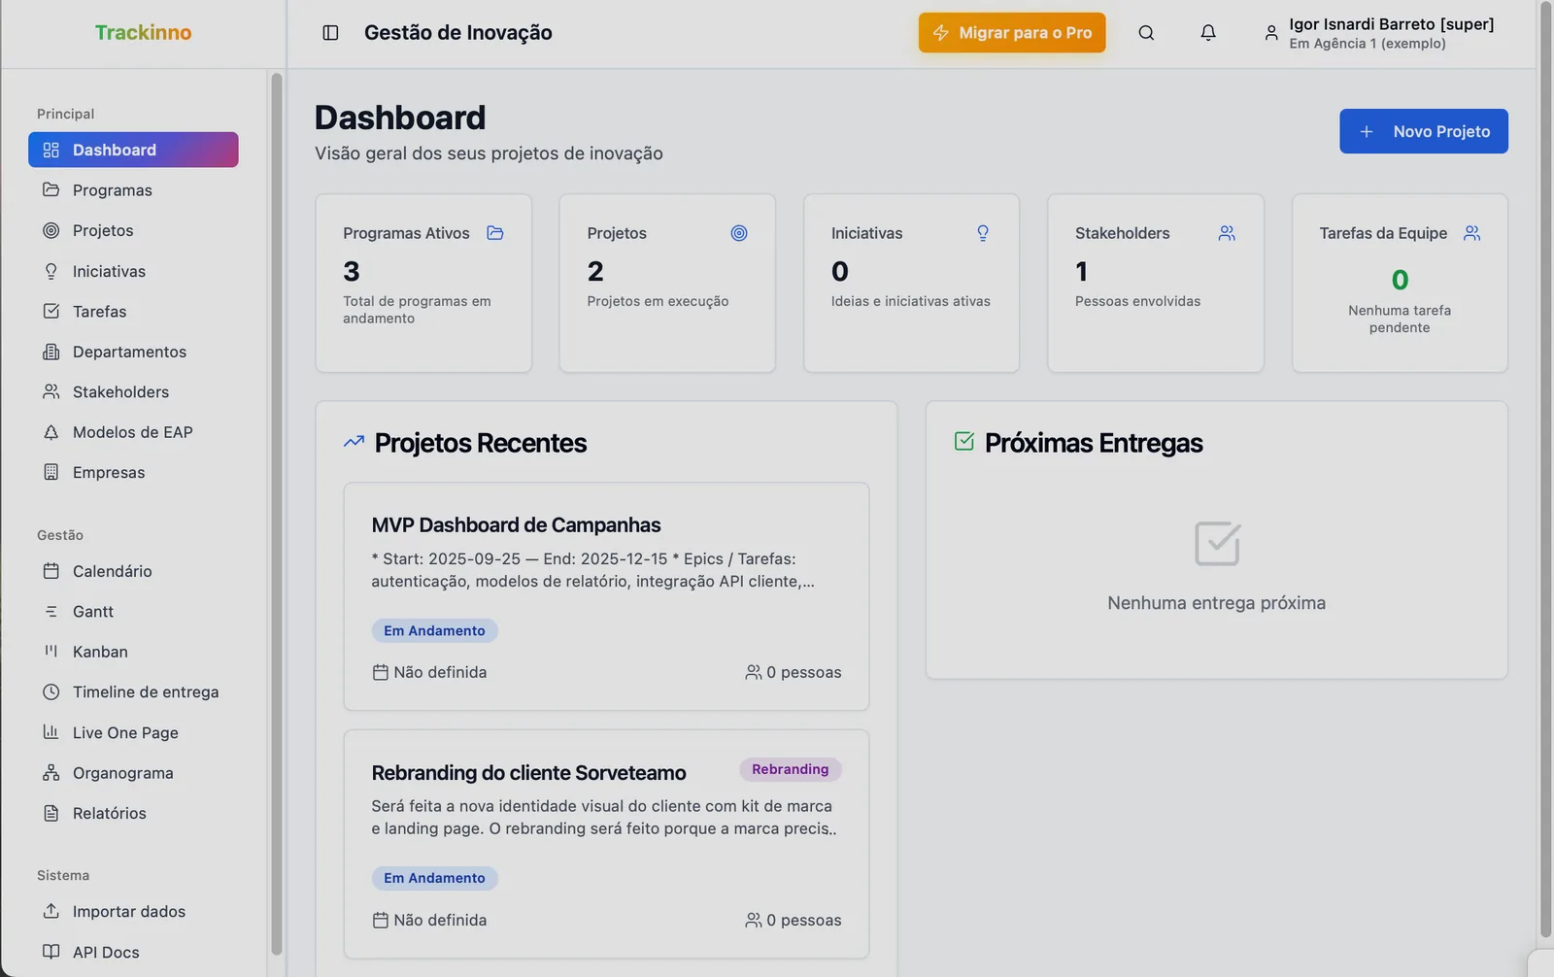The width and height of the screenshot is (1554, 977).
Task: Click target icon on Projetos card
Action: point(739,233)
